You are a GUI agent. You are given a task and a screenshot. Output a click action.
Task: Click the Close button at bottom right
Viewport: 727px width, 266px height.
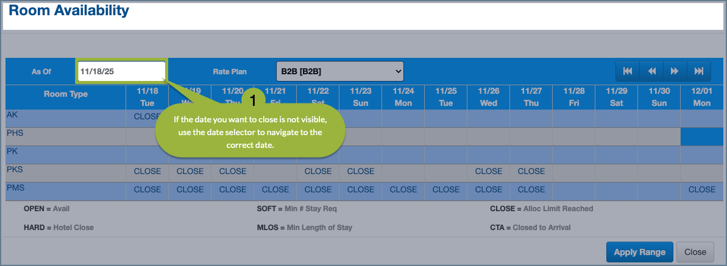click(x=695, y=252)
